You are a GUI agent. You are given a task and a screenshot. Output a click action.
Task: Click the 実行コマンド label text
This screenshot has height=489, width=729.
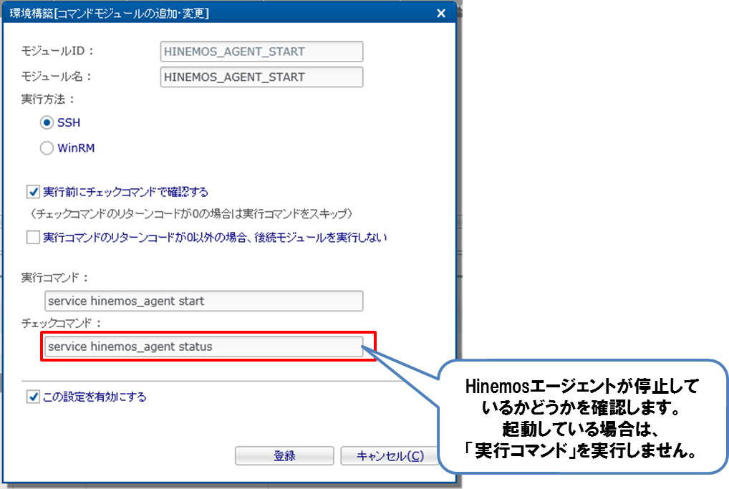tap(55, 278)
